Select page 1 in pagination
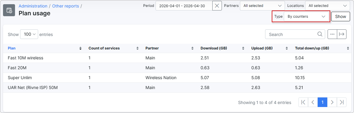This screenshot has width=354, height=113. coord(322,102)
